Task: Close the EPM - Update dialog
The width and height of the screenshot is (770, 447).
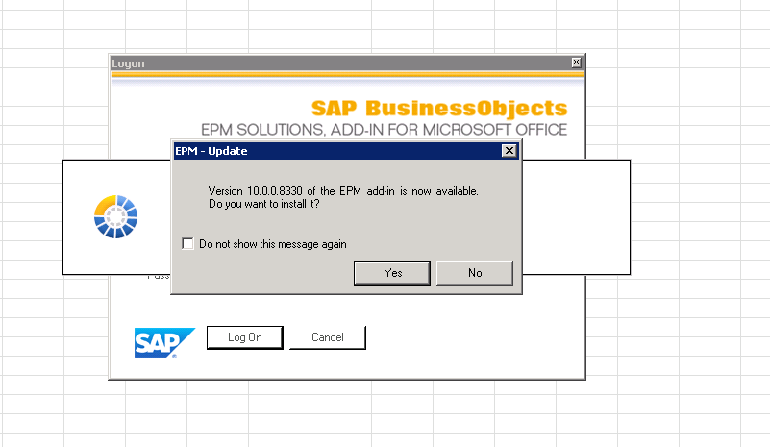Action: click(x=509, y=151)
